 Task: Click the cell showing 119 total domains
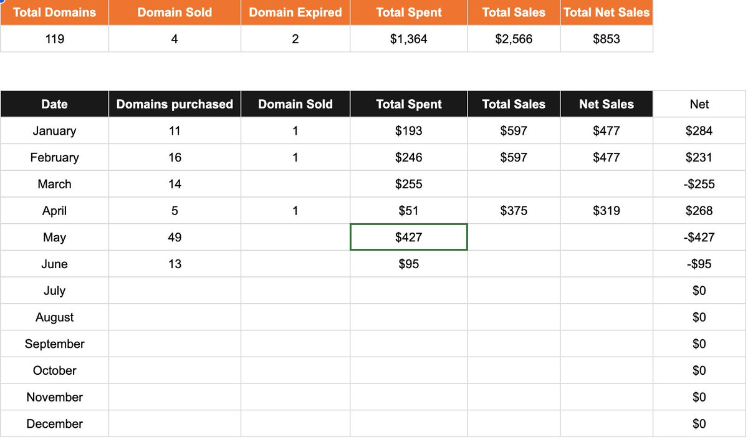pyautogui.click(x=54, y=39)
